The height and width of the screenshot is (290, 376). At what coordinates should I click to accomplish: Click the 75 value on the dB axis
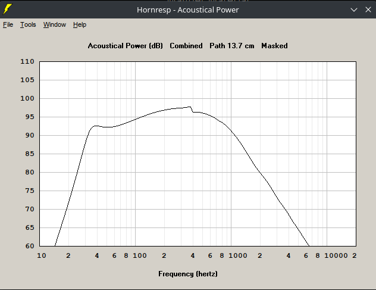point(30,191)
